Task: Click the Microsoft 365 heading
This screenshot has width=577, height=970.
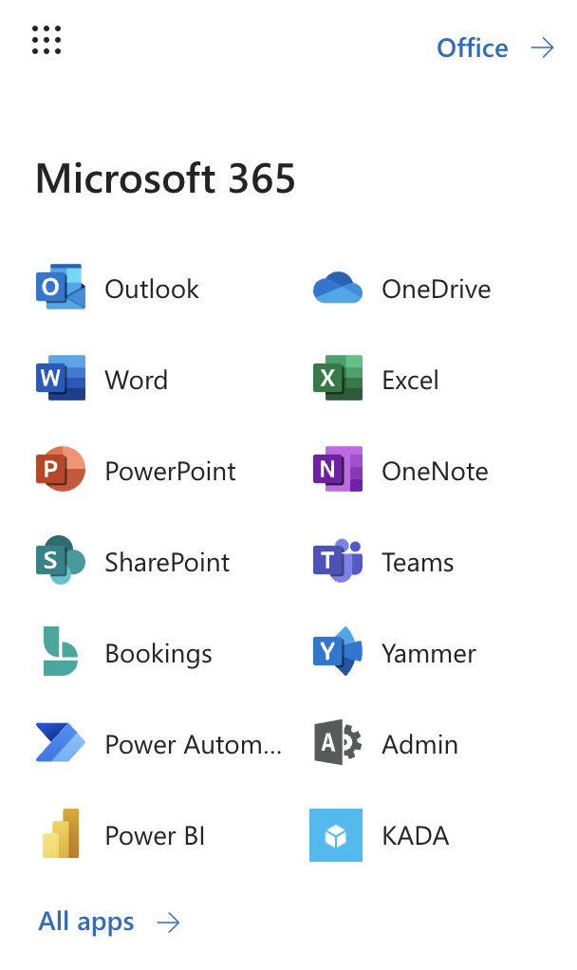Action: 165,178
